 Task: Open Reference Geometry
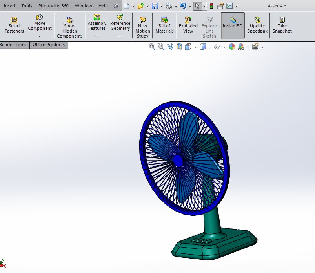tap(120, 22)
